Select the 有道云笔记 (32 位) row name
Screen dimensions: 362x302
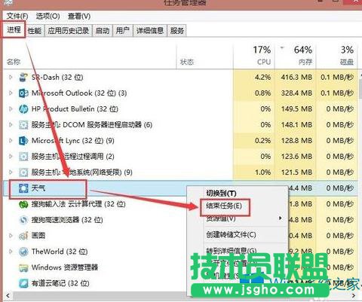click(60, 283)
